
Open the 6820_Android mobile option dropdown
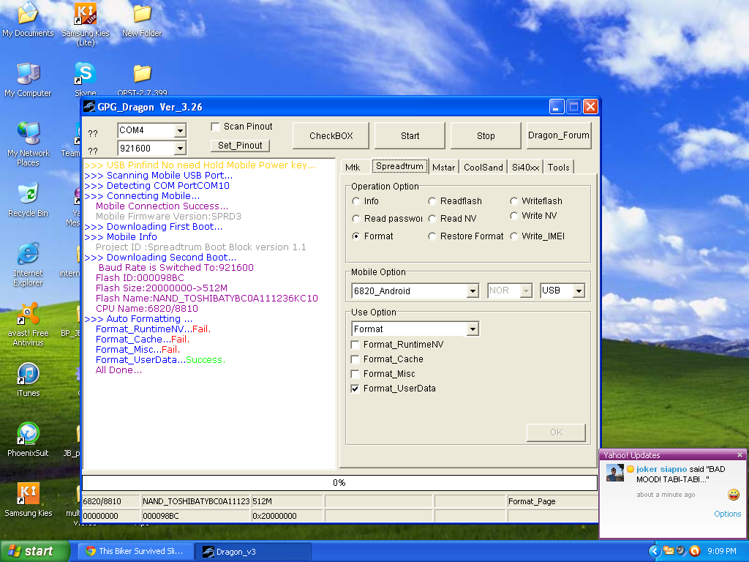473,291
